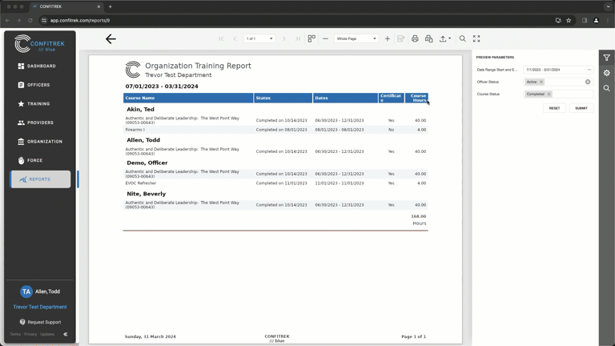This screenshot has height=346, width=615.
Task: Switch viewer to full screen
Action: click(476, 38)
